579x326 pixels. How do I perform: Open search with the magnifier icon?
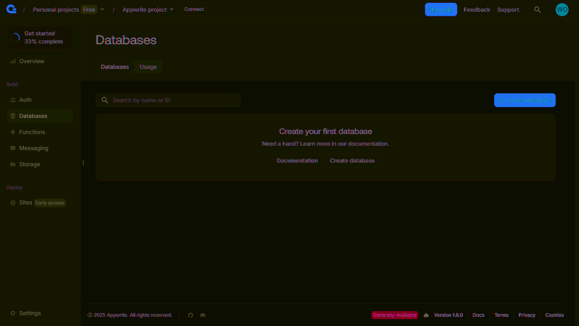(537, 9)
